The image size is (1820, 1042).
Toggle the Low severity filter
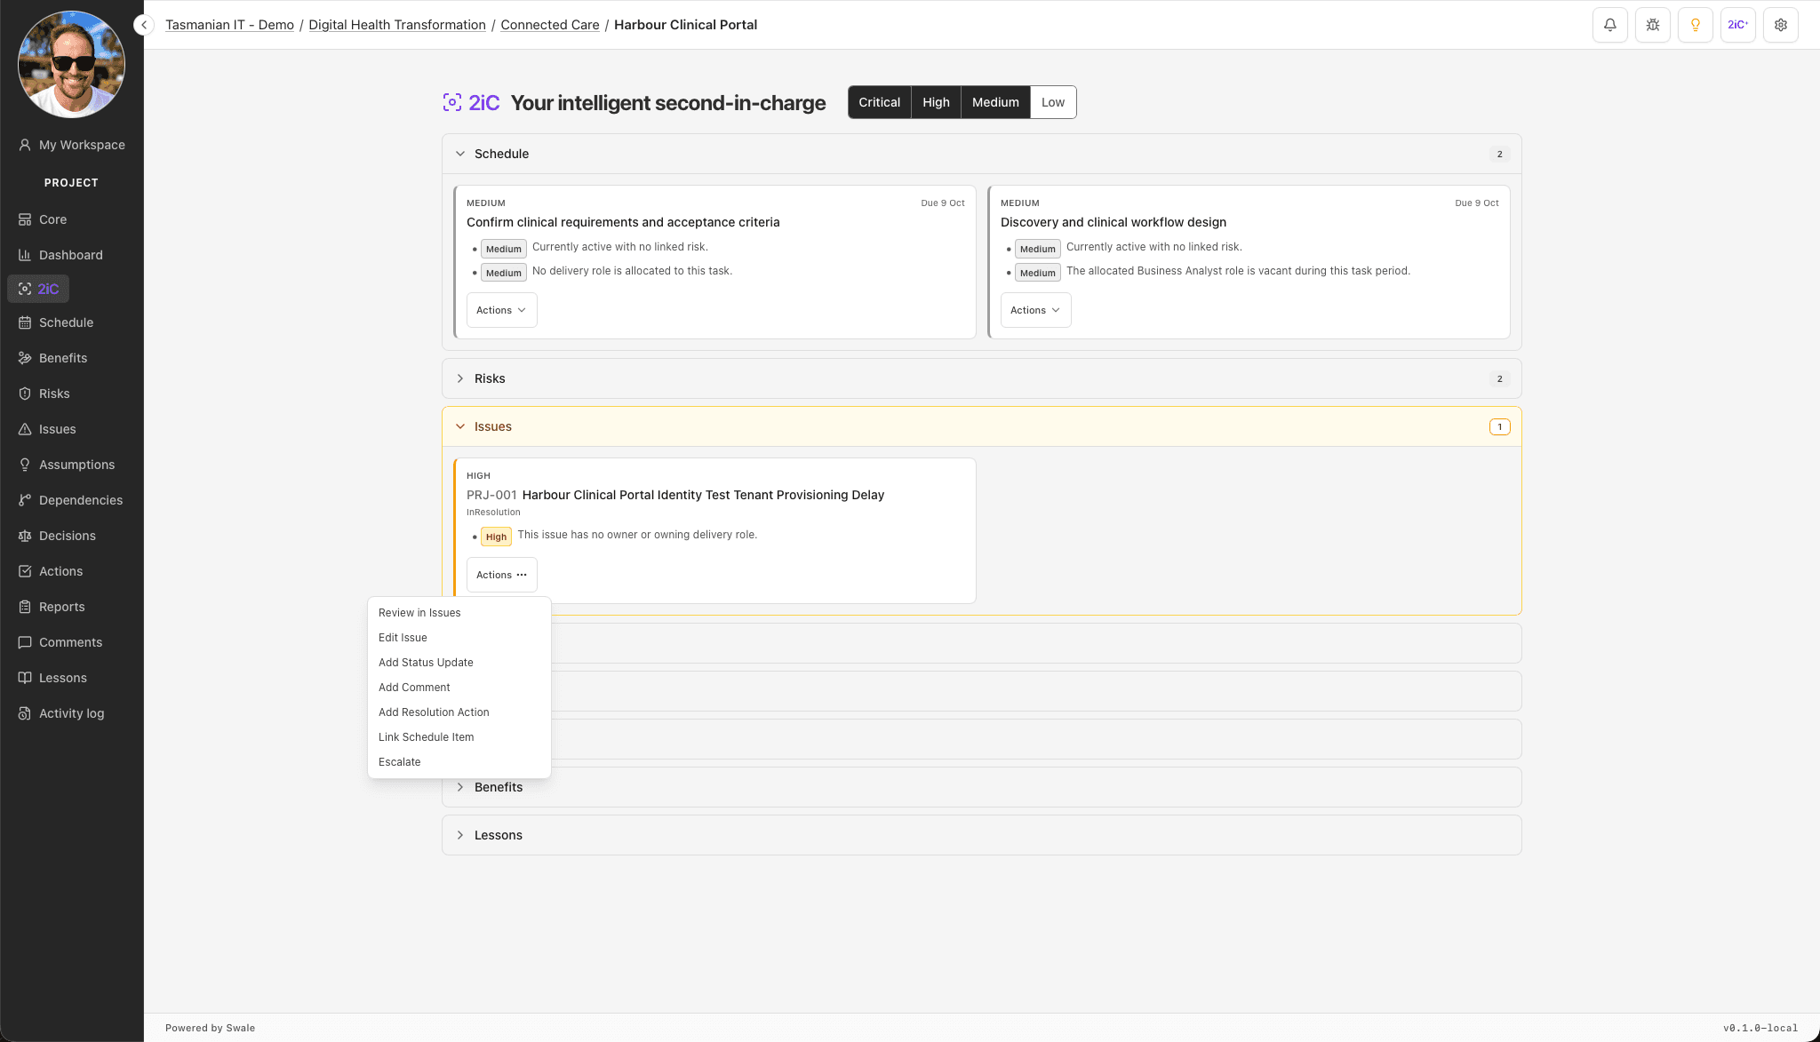pos(1053,102)
